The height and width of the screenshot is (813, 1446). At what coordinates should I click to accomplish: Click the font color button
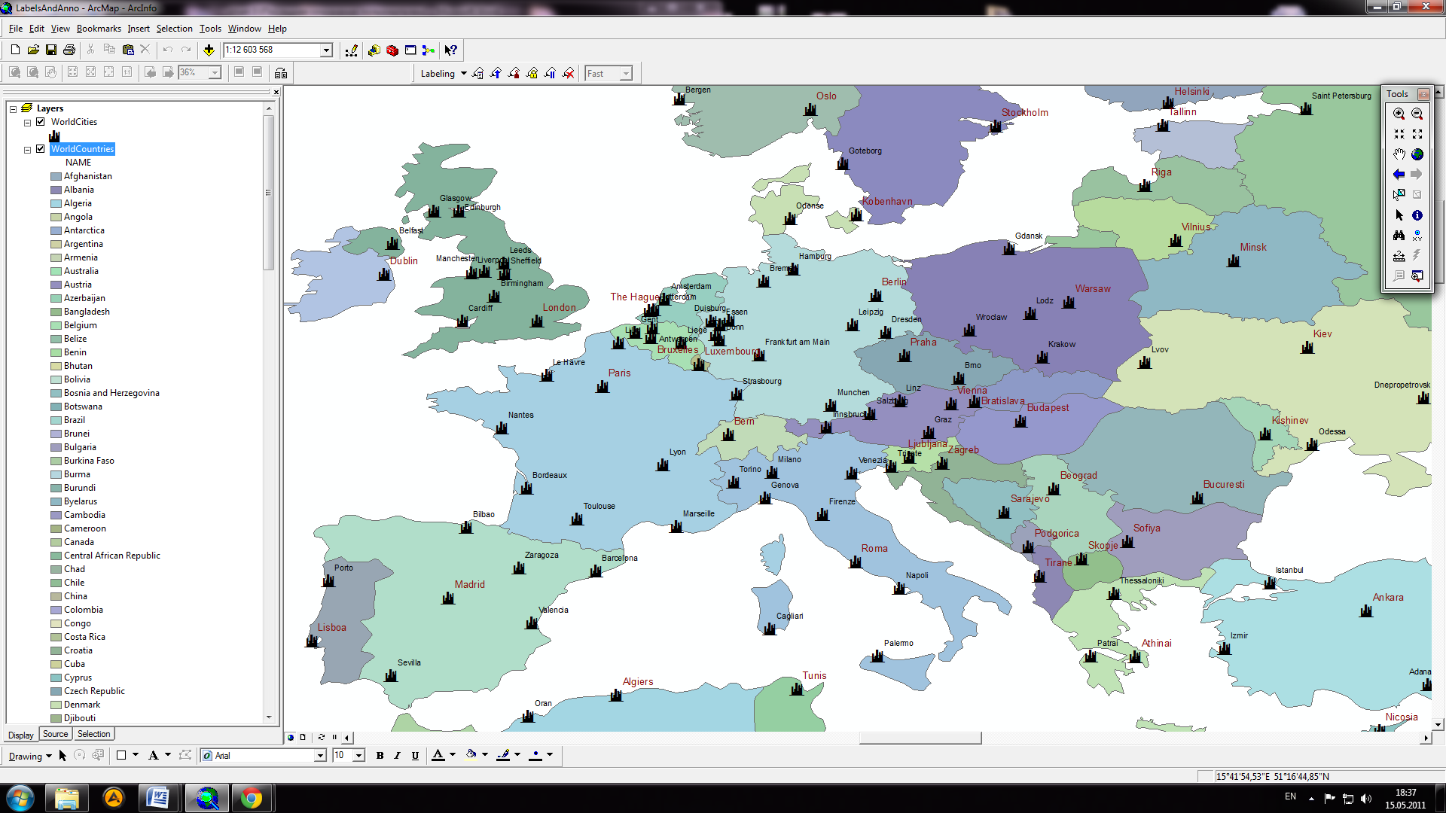[x=438, y=755]
